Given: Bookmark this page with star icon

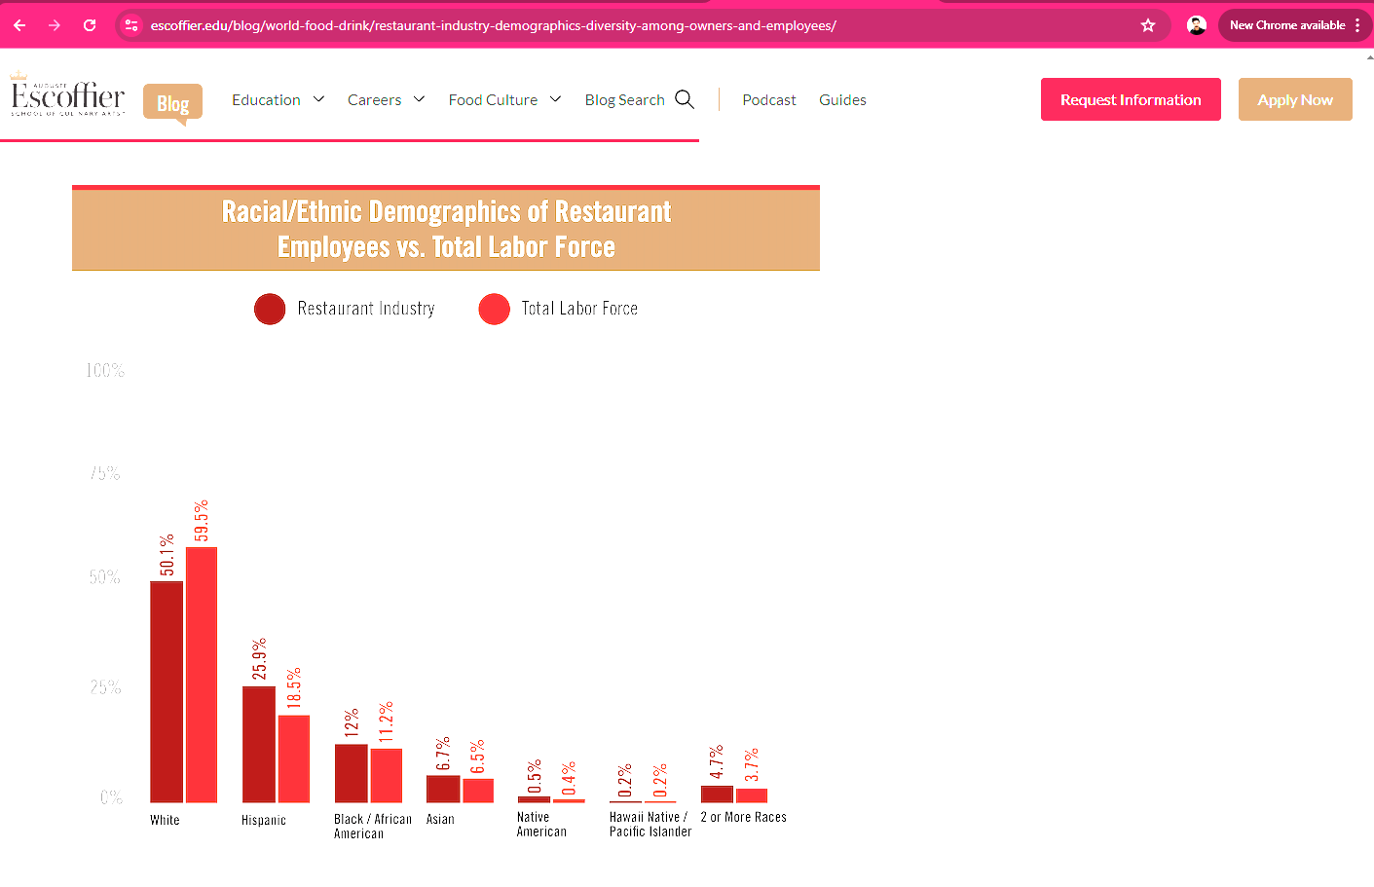Looking at the screenshot, I should [x=1148, y=25].
